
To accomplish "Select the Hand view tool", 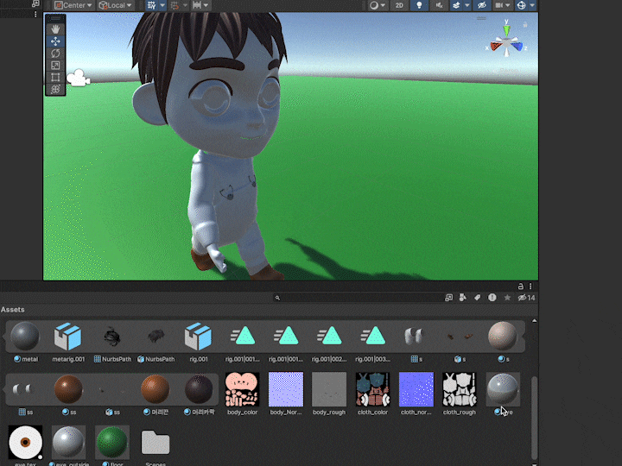I will (55, 29).
